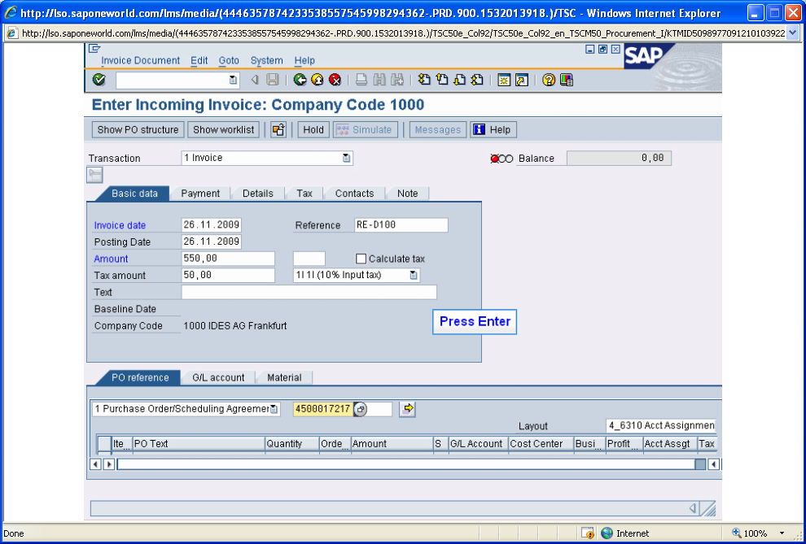This screenshot has width=806, height=544.
Task: Open the Layout dropdown 4_6310 Acct Assignment
Action: click(661, 425)
